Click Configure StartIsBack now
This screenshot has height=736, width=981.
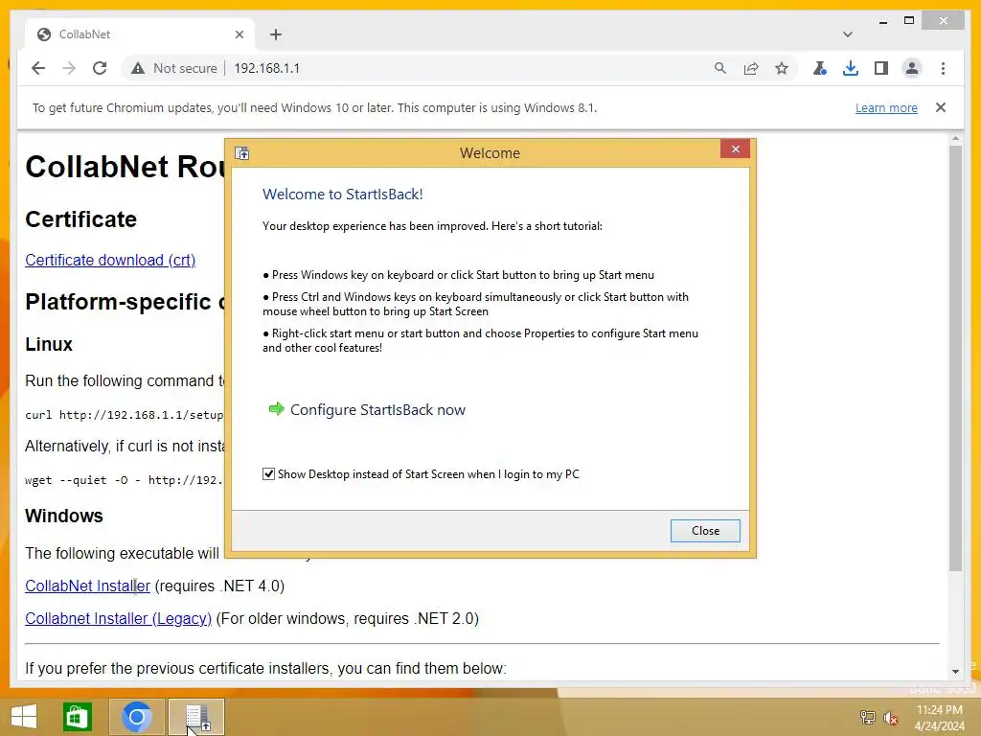[x=377, y=410]
